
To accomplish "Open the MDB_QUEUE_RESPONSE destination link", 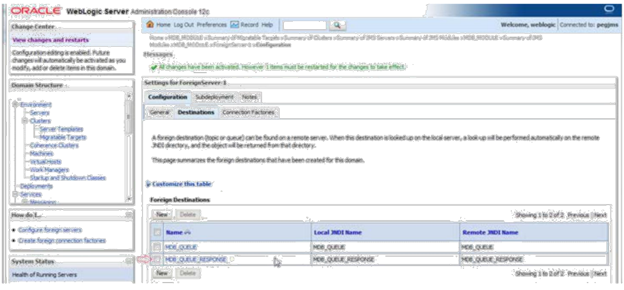I will point(196,259).
